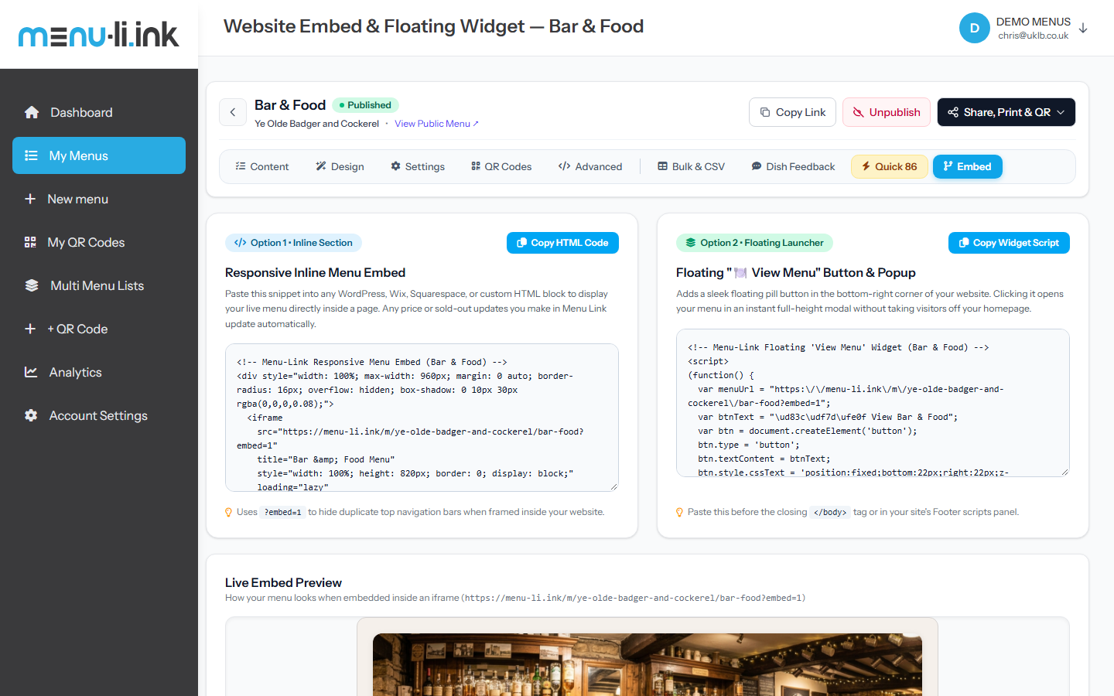Screen dimensions: 1114x696
Task: Go to the Settings tab
Action: point(418,166)
